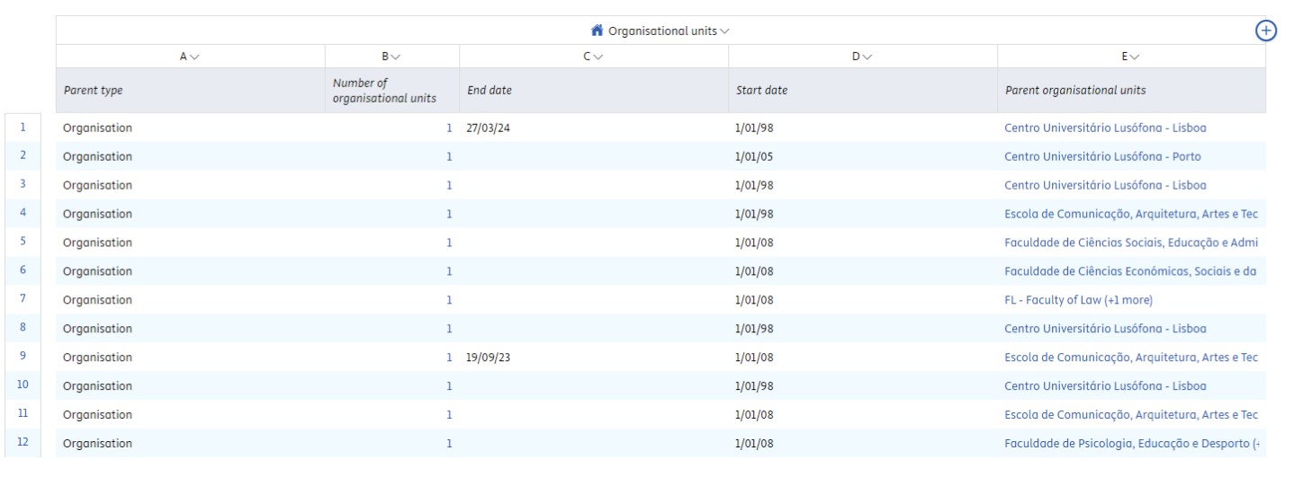Select row number 7
This screenshot has height=486, width=1303.
point(23,299)
